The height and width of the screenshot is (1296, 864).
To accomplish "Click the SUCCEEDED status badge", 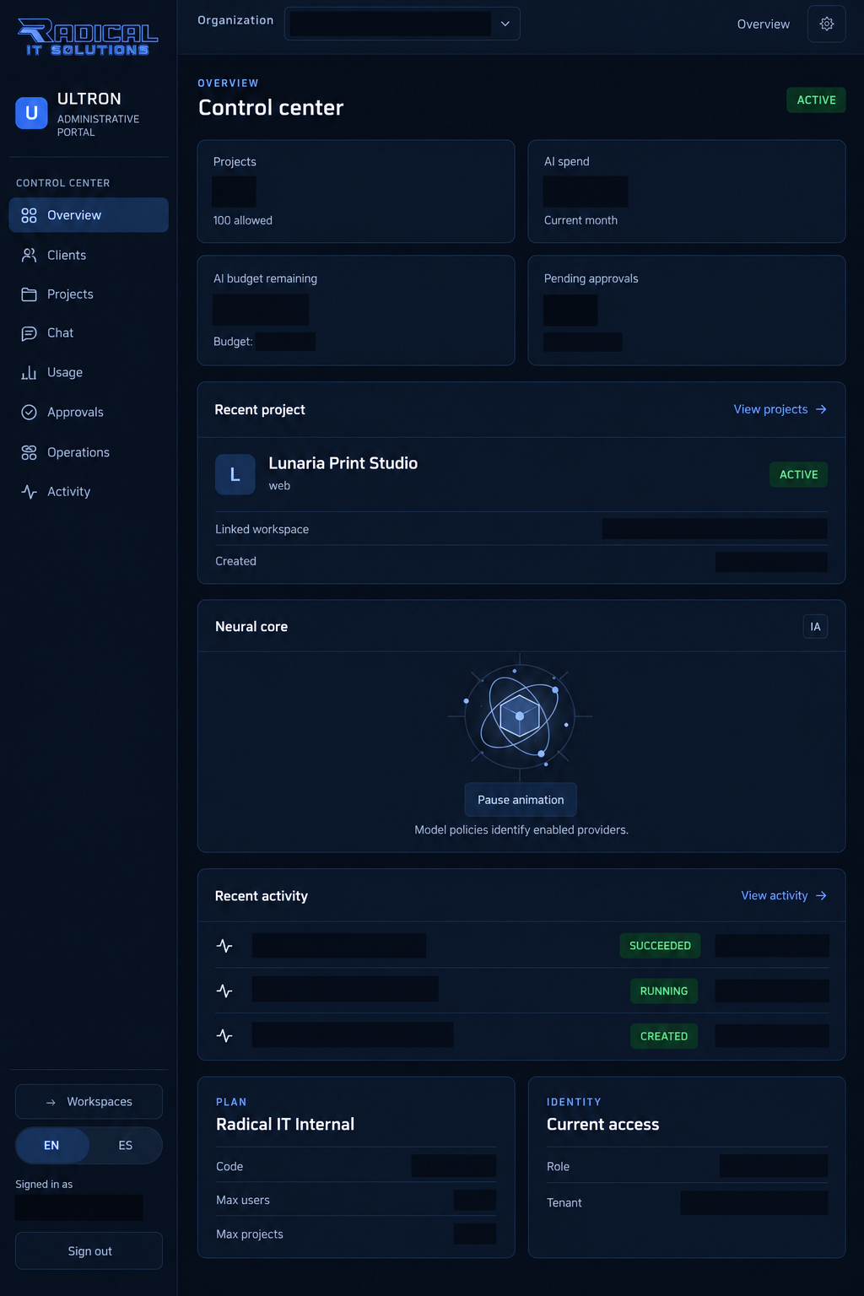I will [660, 946].
